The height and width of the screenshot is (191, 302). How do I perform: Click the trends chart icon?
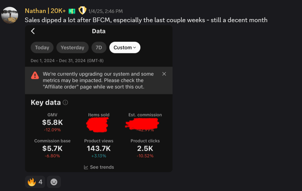click(86, 167)
